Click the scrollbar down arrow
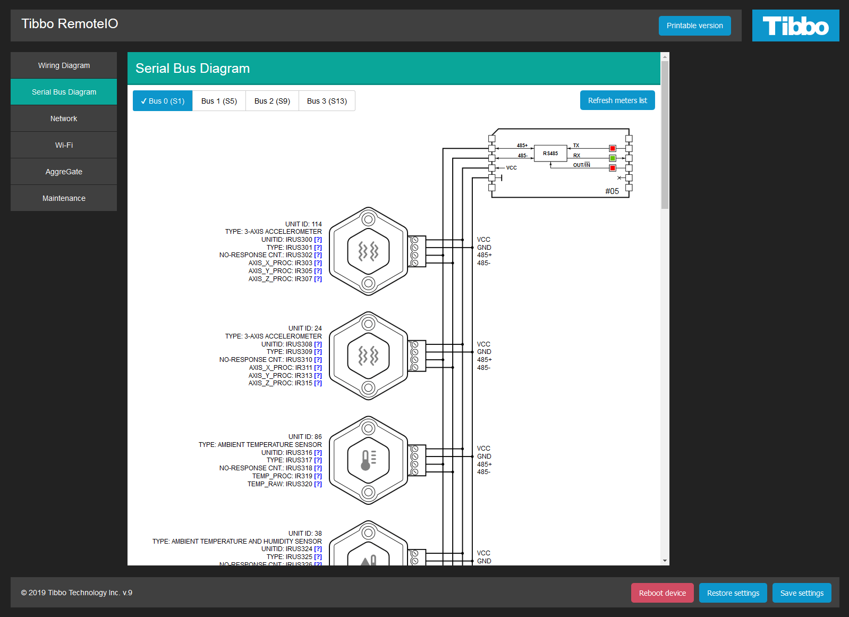The image size is (849, 617). coord(665,561)
